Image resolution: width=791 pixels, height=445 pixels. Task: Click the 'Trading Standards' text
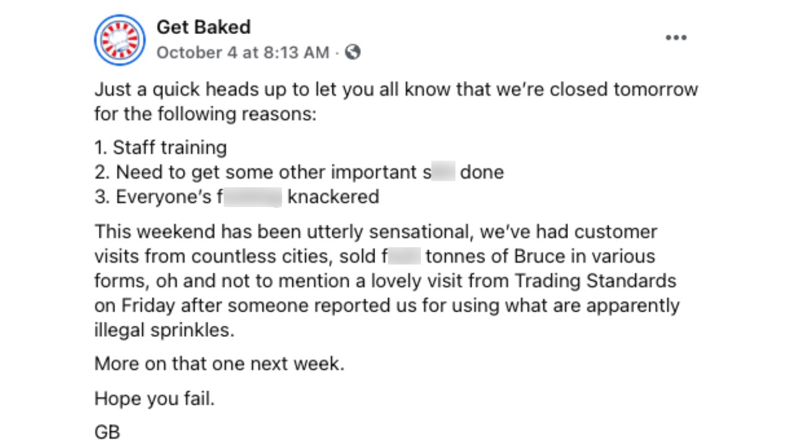596,281
